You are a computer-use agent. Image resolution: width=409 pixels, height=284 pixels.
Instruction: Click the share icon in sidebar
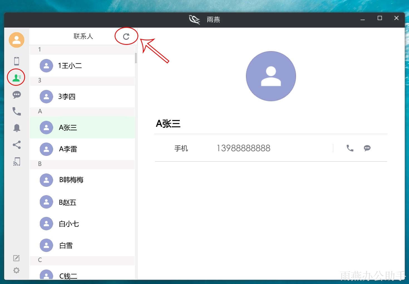[17, 145]
